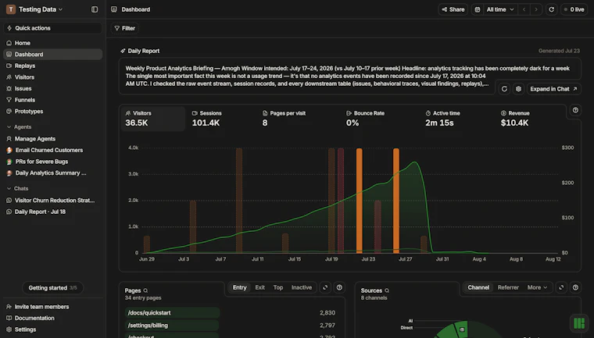
Task: Click Expand in Chat
Action: [553, 89]
